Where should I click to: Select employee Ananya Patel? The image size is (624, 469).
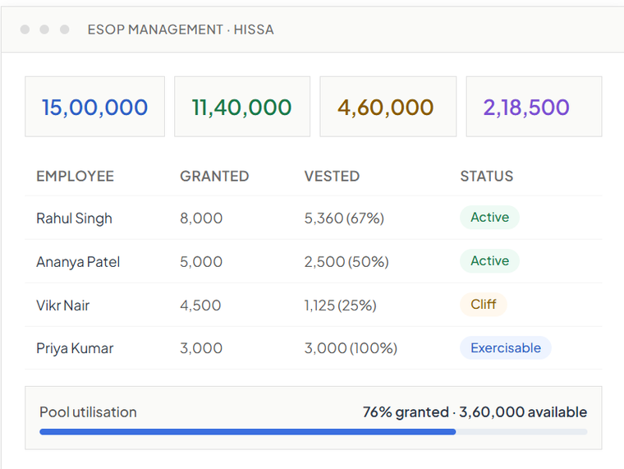pos(78,262)
